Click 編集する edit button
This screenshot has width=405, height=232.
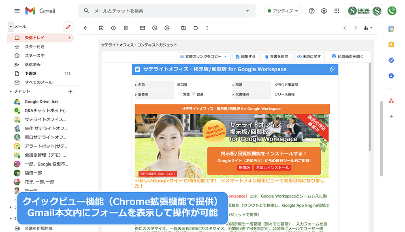(x=246, y=57)
